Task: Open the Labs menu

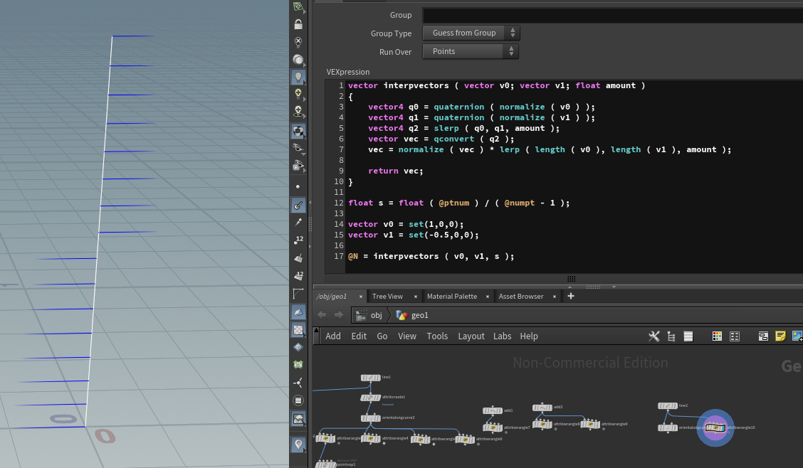Action: click(x=502, y=336)
